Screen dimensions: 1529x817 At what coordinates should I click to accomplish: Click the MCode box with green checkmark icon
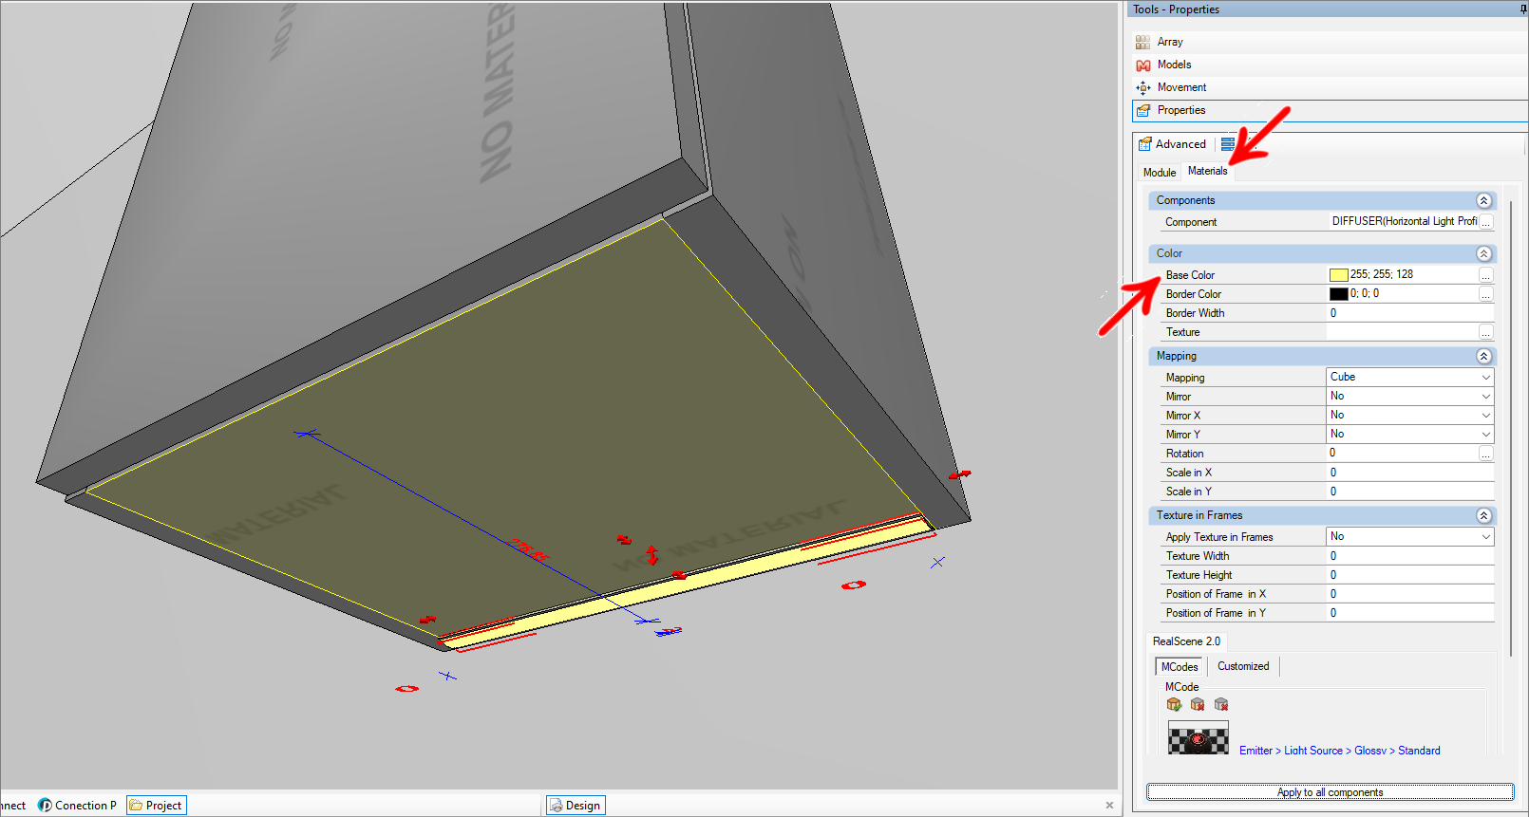pos(1174,704)
